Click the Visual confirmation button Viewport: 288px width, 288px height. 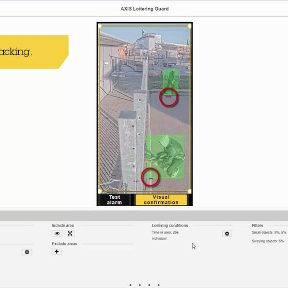point(161,200)
